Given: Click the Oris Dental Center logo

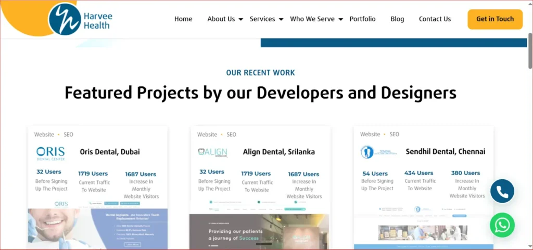Looking at the screenshot, I should pos(50,153).
